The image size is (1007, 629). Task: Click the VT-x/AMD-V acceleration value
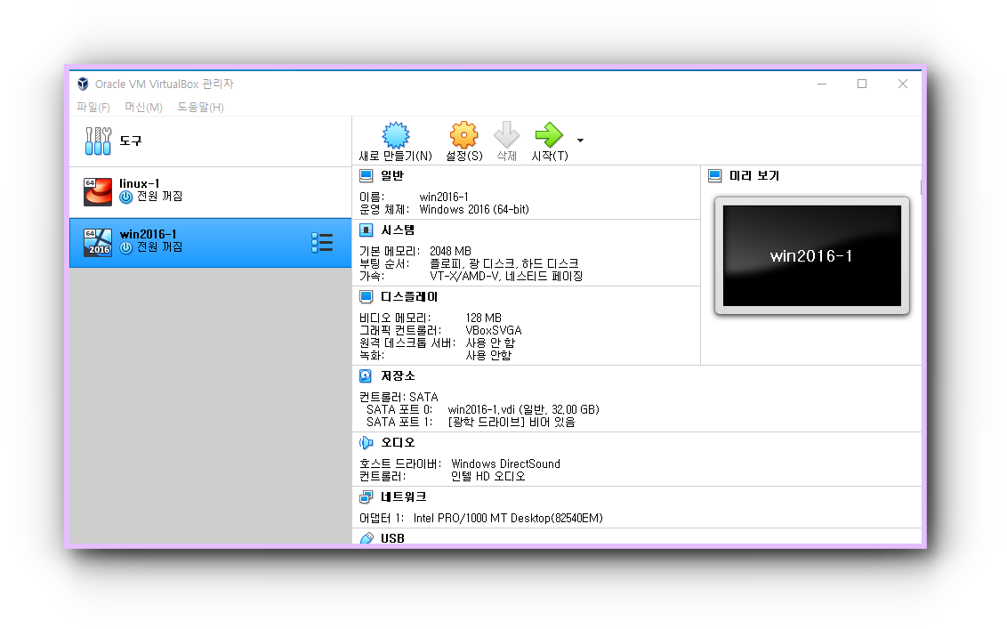tap(506, 277)
